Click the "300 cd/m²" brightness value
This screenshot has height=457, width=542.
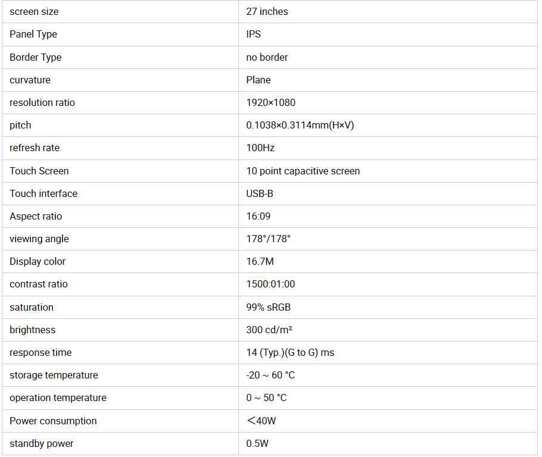(x=269, y=330)
